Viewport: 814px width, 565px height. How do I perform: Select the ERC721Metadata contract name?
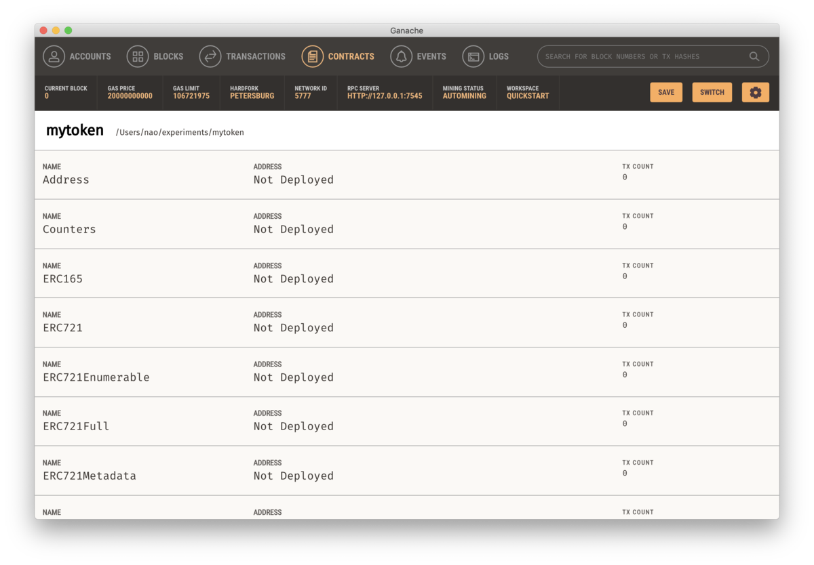[90, 476]
